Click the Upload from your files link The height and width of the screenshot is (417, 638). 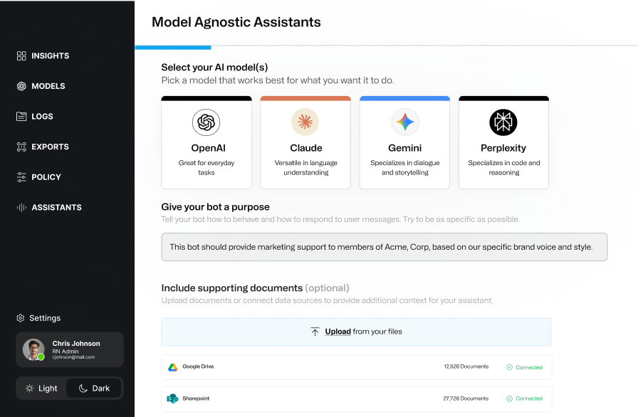356,332
